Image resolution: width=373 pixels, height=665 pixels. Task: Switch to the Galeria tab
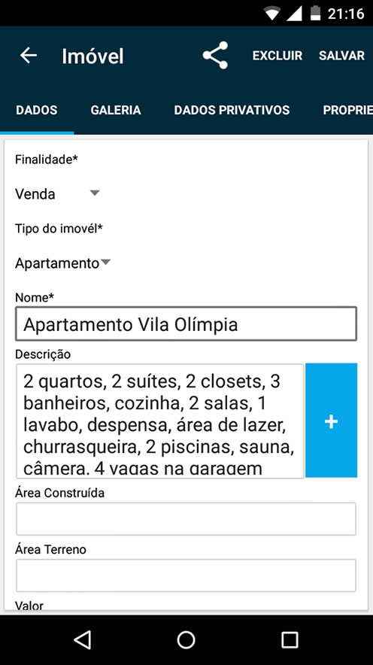tap(116, 111)
